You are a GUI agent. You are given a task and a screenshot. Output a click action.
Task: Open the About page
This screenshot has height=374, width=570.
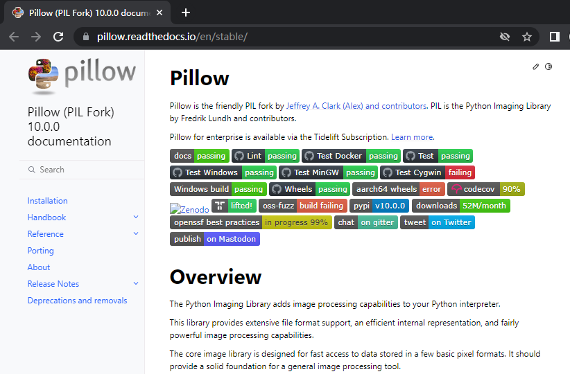coord(39,267)
